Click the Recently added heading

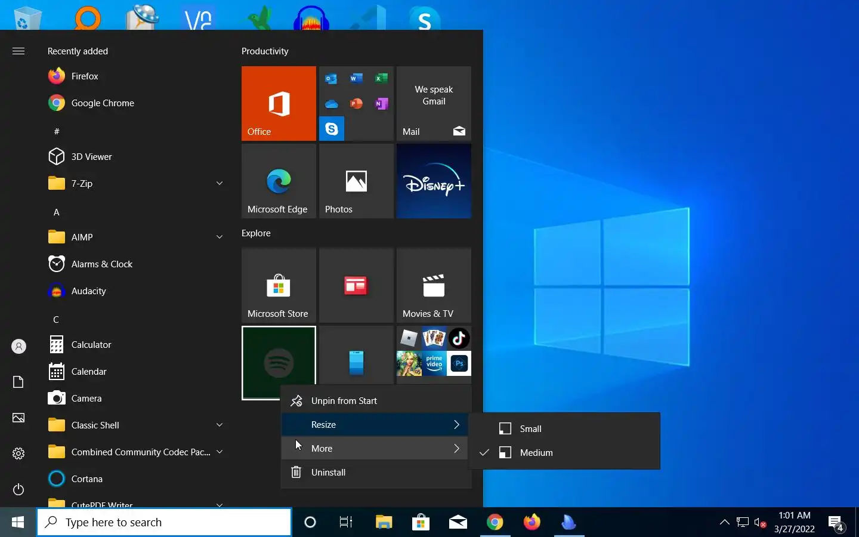click(x=78, y=51)
